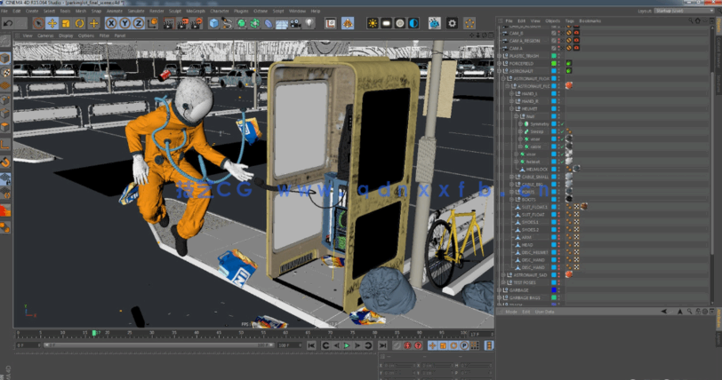Toggle the Y axis lock
Image resolution: width=722 pixels, height=380 pixels.
(x=124, y=22)
